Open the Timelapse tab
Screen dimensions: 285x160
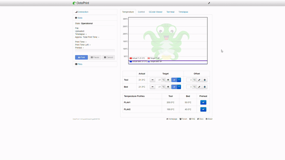pyautogui.click(x=183, y=12)
